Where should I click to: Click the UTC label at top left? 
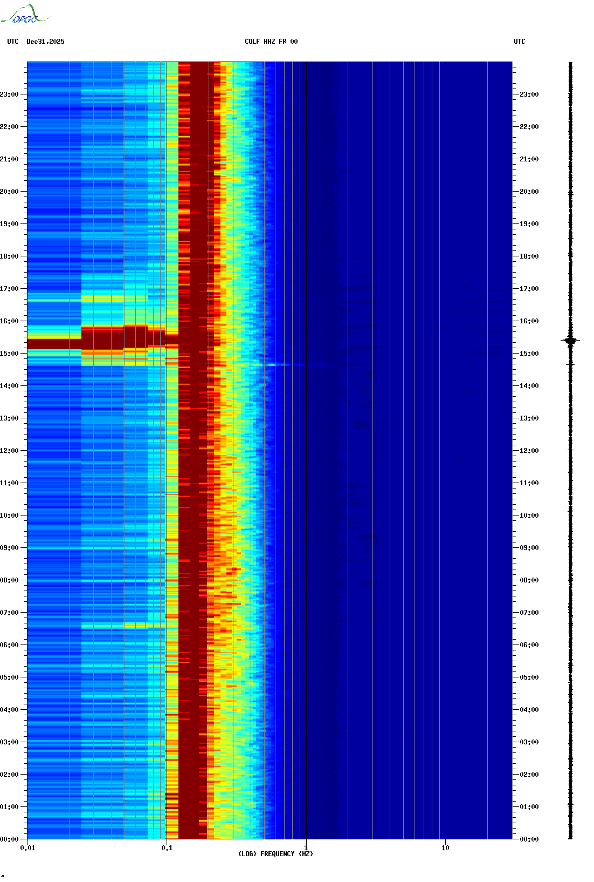tap(13, 42)
